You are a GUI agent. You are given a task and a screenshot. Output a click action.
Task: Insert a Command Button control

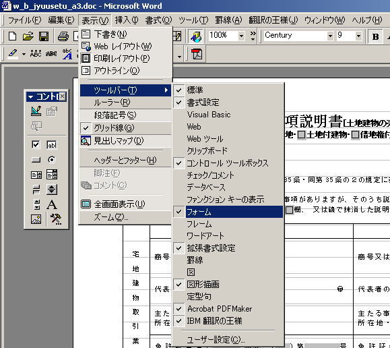36,160
